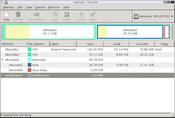Select the thin /dev/sda1 block in disk map
This screenshot has width=175, height=118.
[2, 32]
